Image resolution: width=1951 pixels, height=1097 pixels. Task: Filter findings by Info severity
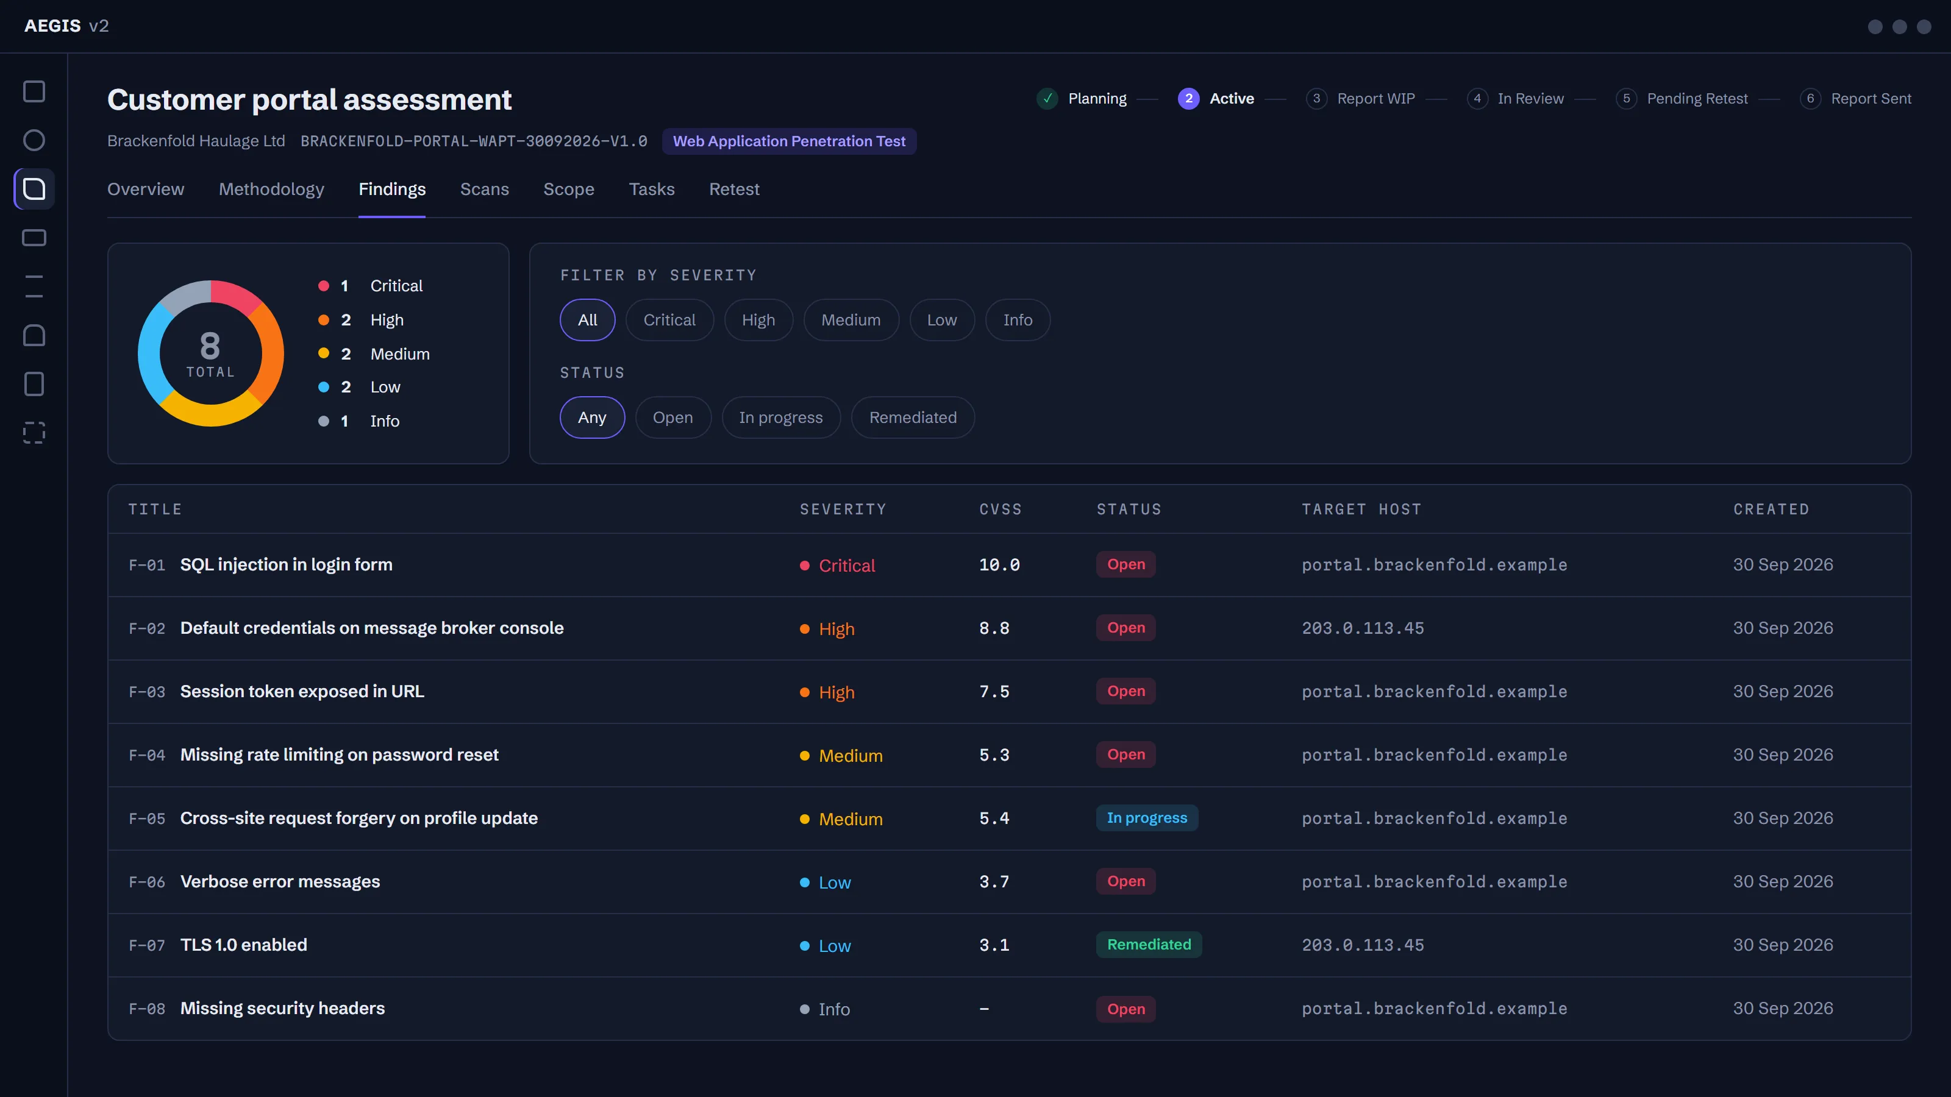click(x=1018, y=320)
